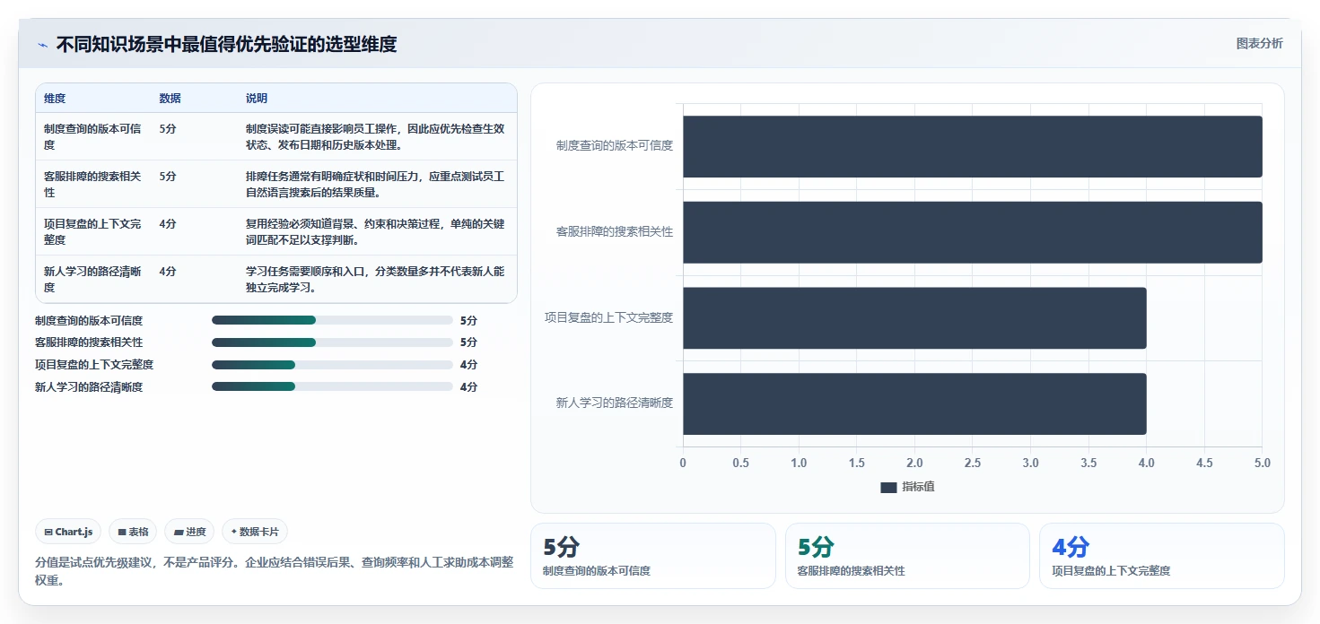The height and width of the screenshot is (624, 1320).
Task: Click description starting 制度误读可能直接影响员工操作
Action: [x=375, y=136]
